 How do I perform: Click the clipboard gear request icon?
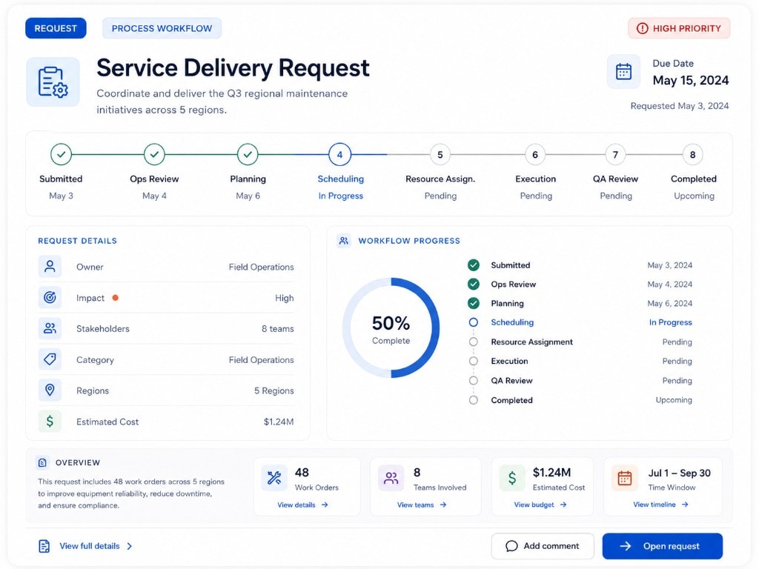click(53, 82)
